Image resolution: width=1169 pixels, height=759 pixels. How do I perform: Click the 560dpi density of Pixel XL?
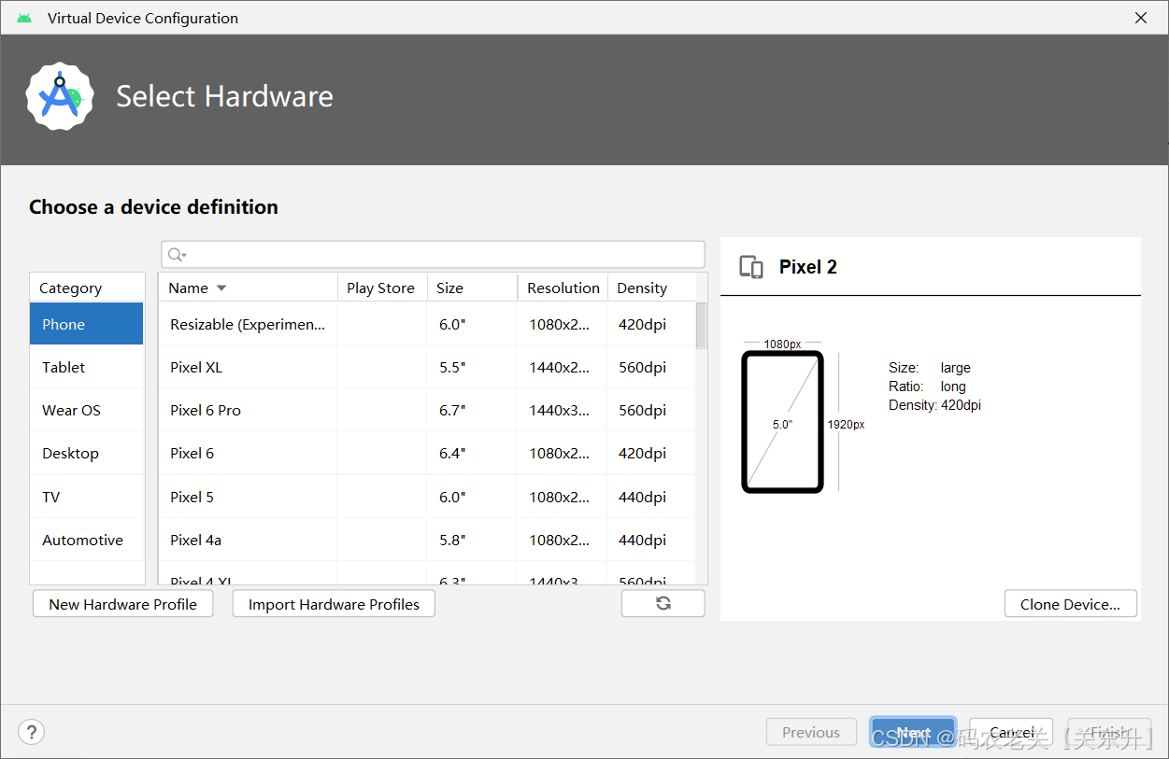[643, 367]
